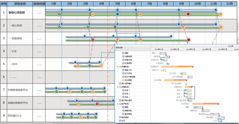Click the 用户签字确认 diamond milestone in the detail Gantt
Screen dimensions: 239x124
point(186,84)
